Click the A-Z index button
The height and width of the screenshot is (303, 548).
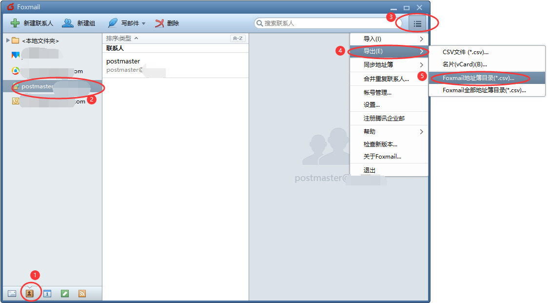point(237,38)
